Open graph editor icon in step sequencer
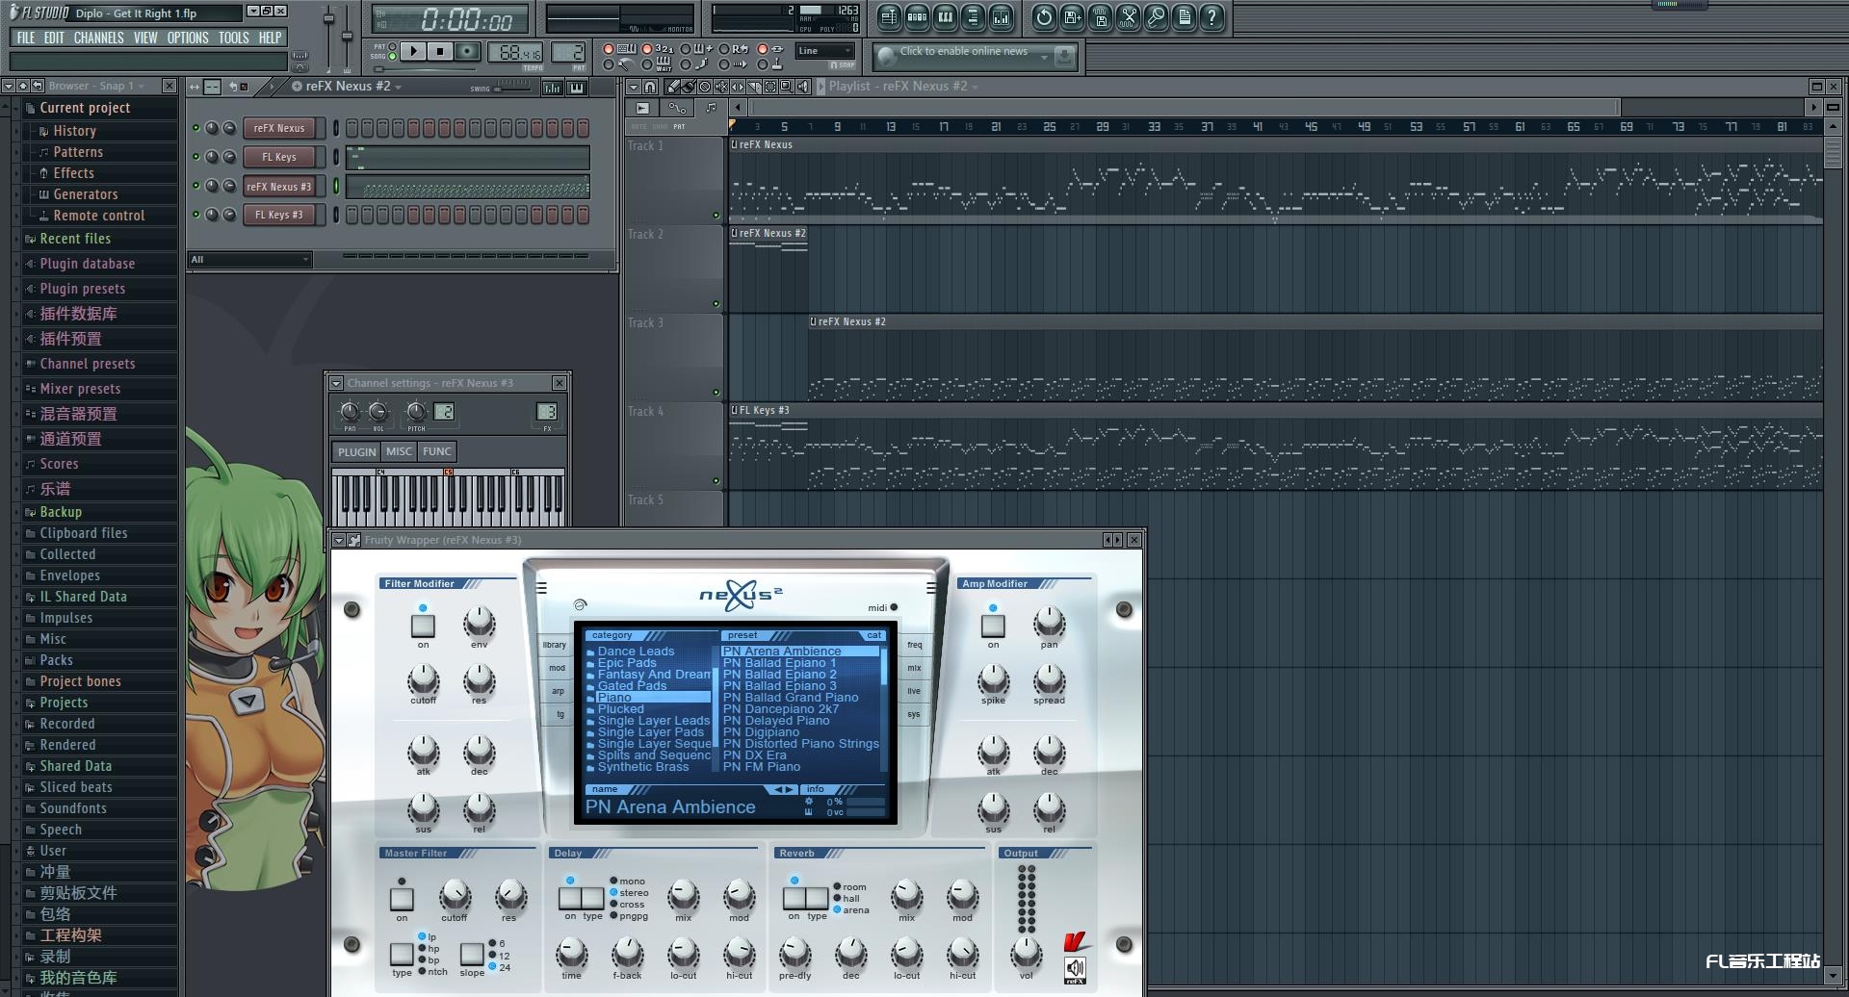 tap(552, 88)
